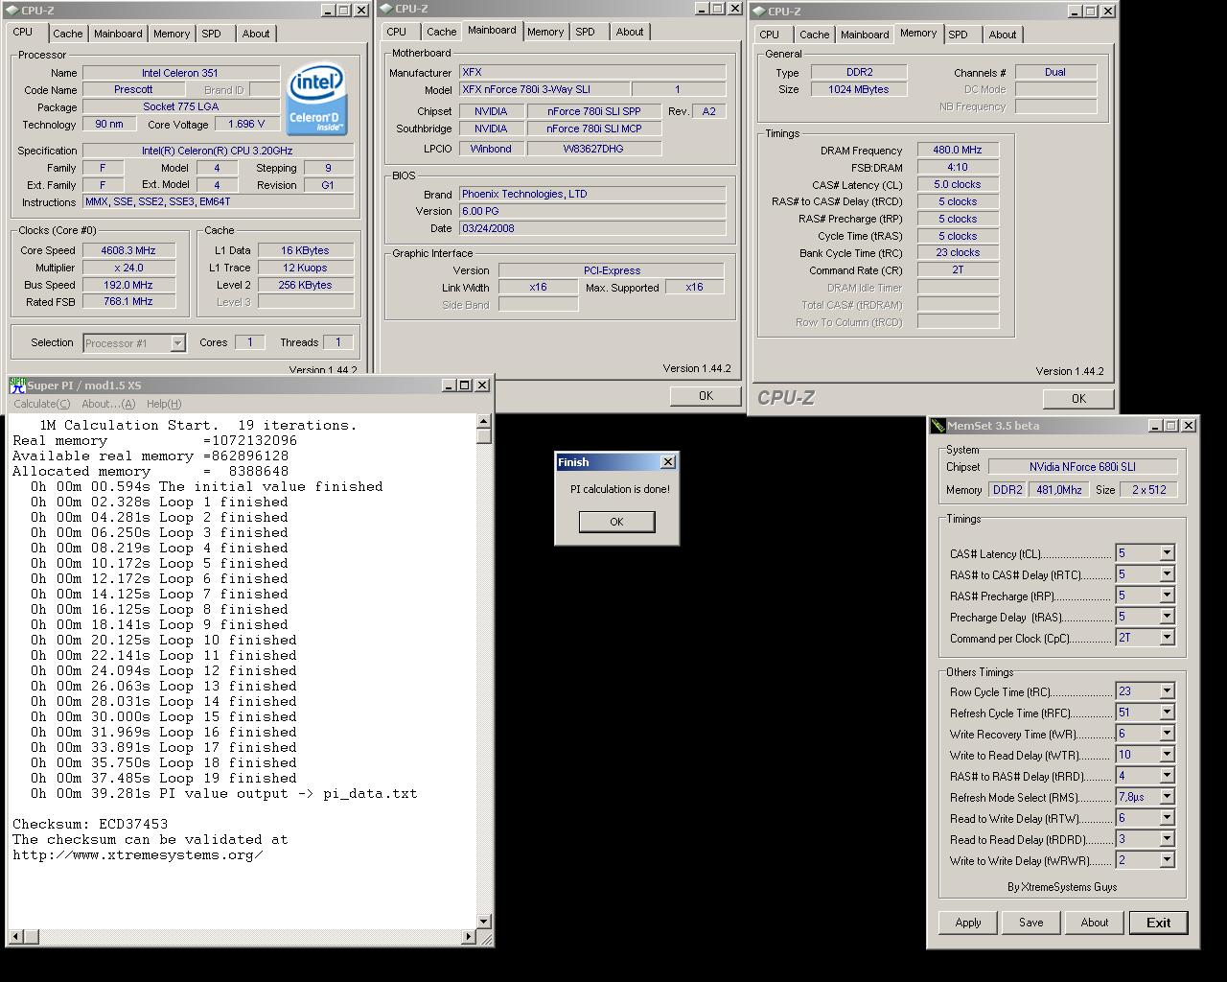This screenshot has height=982, width=1227.
Task: Click Super PI horizontal scrollbar left arrow
Action: [x=15, y=936]
